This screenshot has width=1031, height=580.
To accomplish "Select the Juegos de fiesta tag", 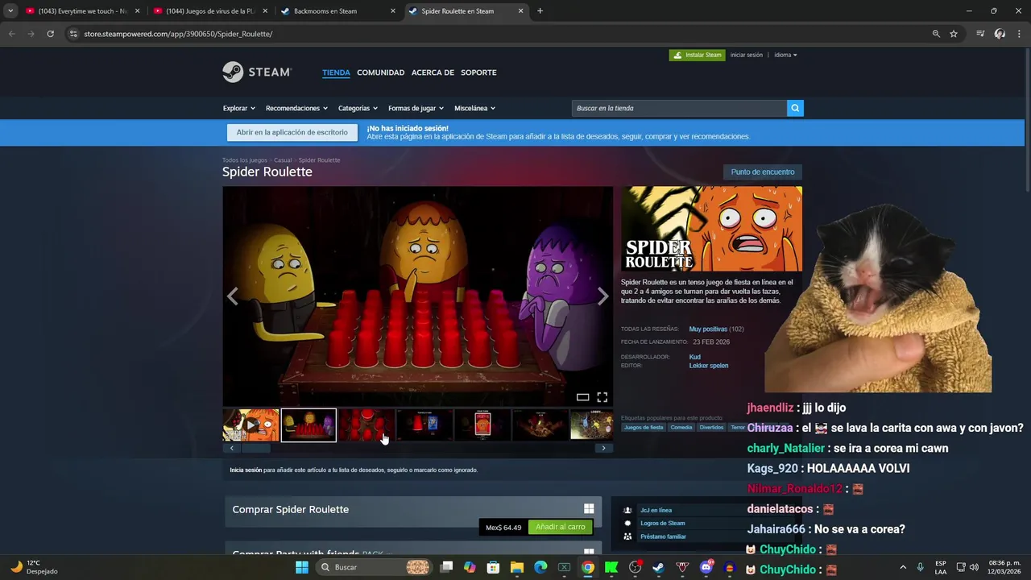I will [644, 427].
